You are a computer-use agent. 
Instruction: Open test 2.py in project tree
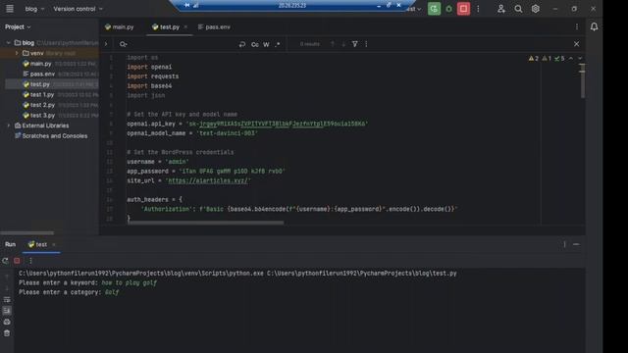[x=42, y=105]
